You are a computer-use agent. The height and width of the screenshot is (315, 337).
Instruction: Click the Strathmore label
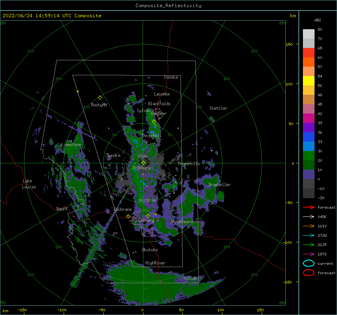[182, 221]
